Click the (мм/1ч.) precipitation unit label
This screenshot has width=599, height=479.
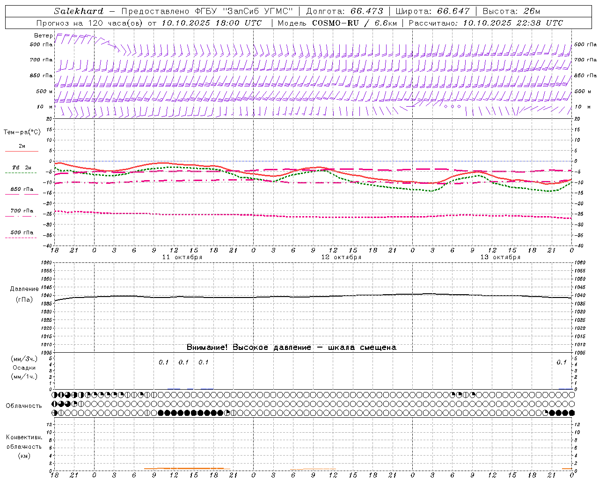point(24,377)
